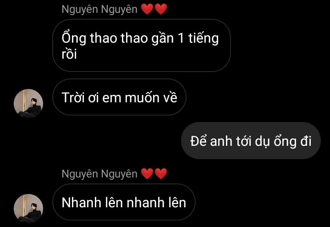Tap the second heart above the 'Nhanh lên' message
Image resolution: width=330 pixels, height=227 pixels.
tap(161, 174)
